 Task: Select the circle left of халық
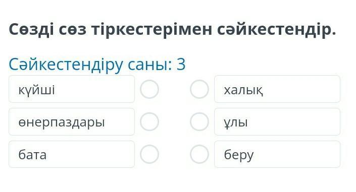199,89
